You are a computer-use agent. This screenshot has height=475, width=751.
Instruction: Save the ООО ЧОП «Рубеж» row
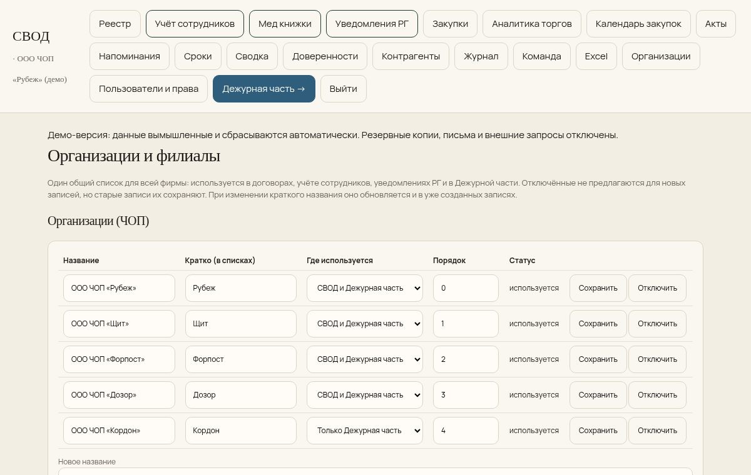coord(598,288)
